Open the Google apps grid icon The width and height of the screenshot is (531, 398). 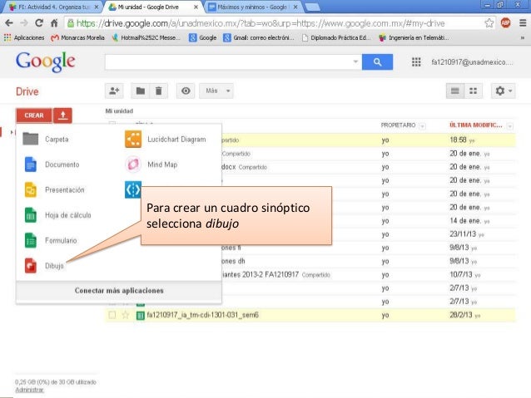(416, 61)
